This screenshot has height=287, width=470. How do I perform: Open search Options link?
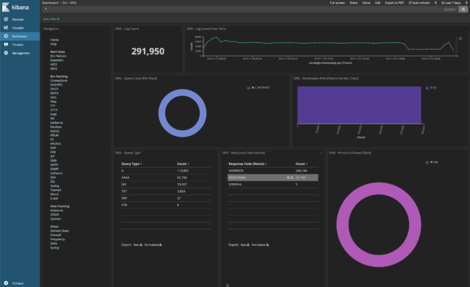click(449, 9)
